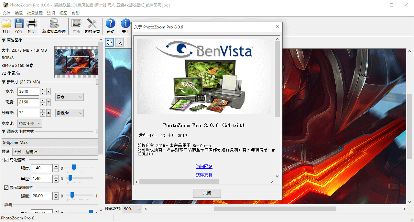The image size is (414, 222).
Task: Increase width 宽度 with stepper up arrow
Action: pos(42,90)
